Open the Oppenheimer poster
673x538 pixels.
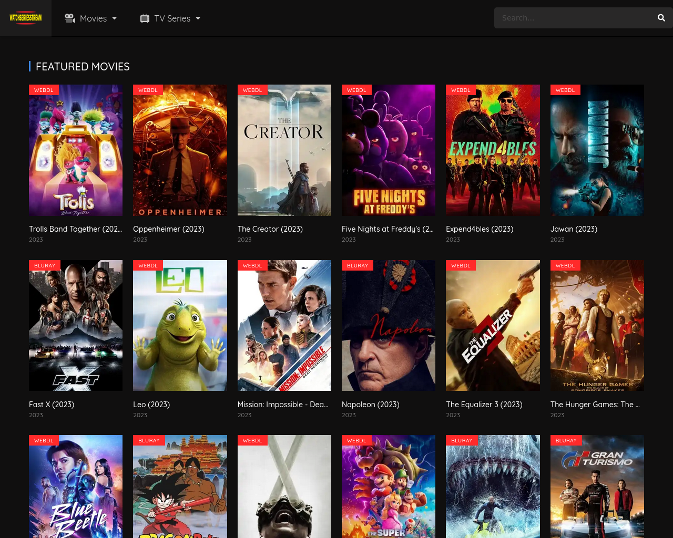coord(180,150)
